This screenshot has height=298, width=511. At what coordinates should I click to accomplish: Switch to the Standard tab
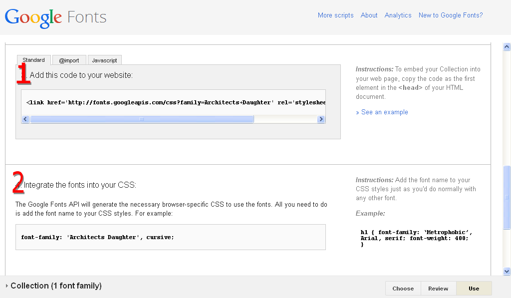click(x=33, y=60)
